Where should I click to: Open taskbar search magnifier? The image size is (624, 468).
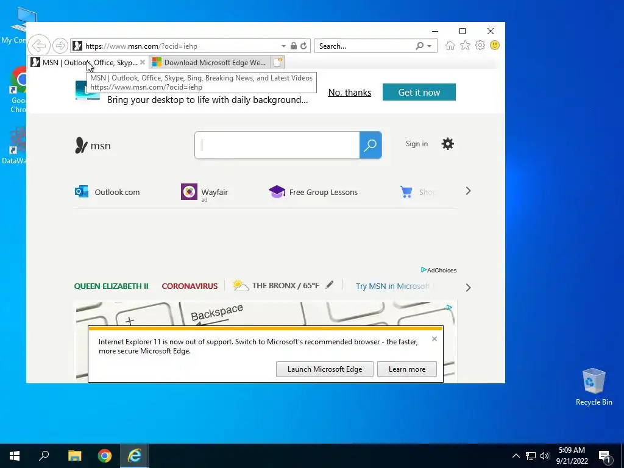pos(44,456)
